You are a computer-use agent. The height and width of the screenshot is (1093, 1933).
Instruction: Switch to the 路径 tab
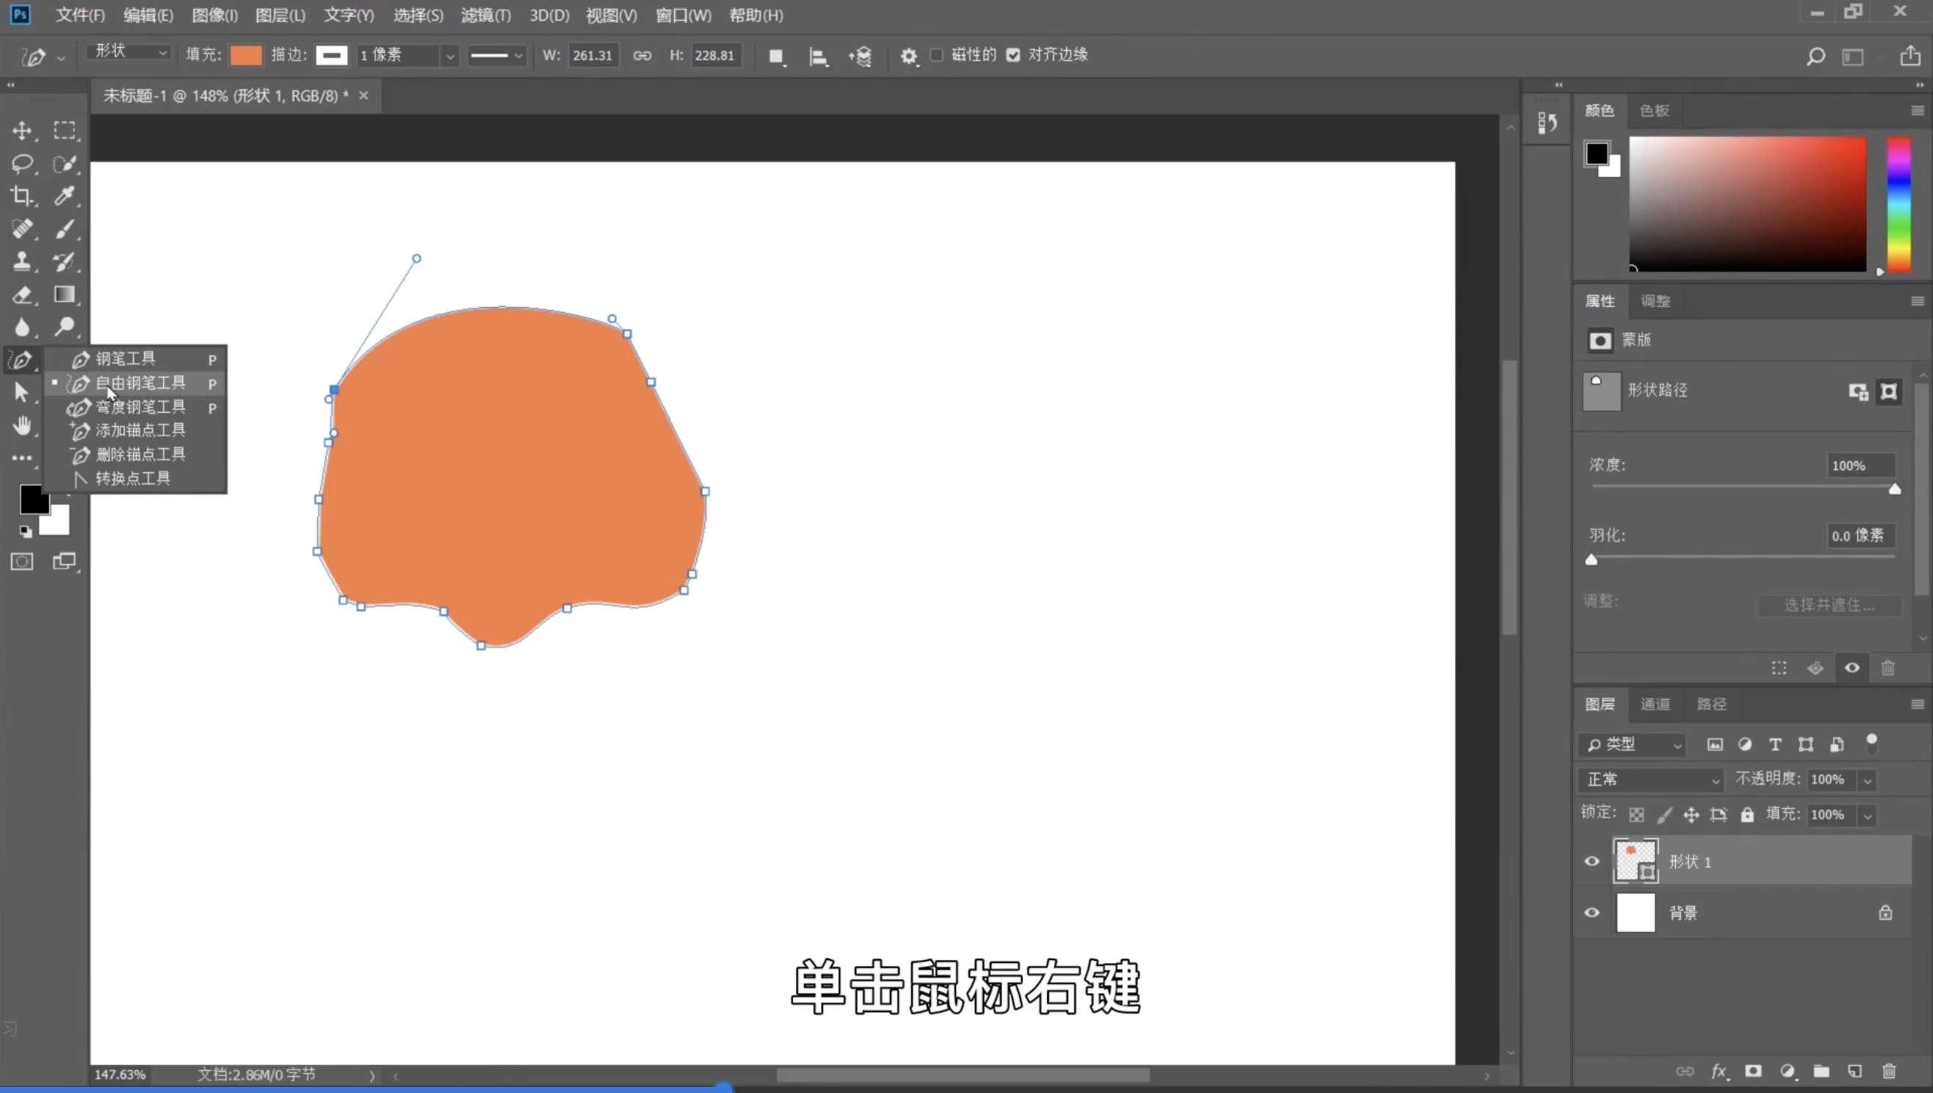pos(1711,704)
